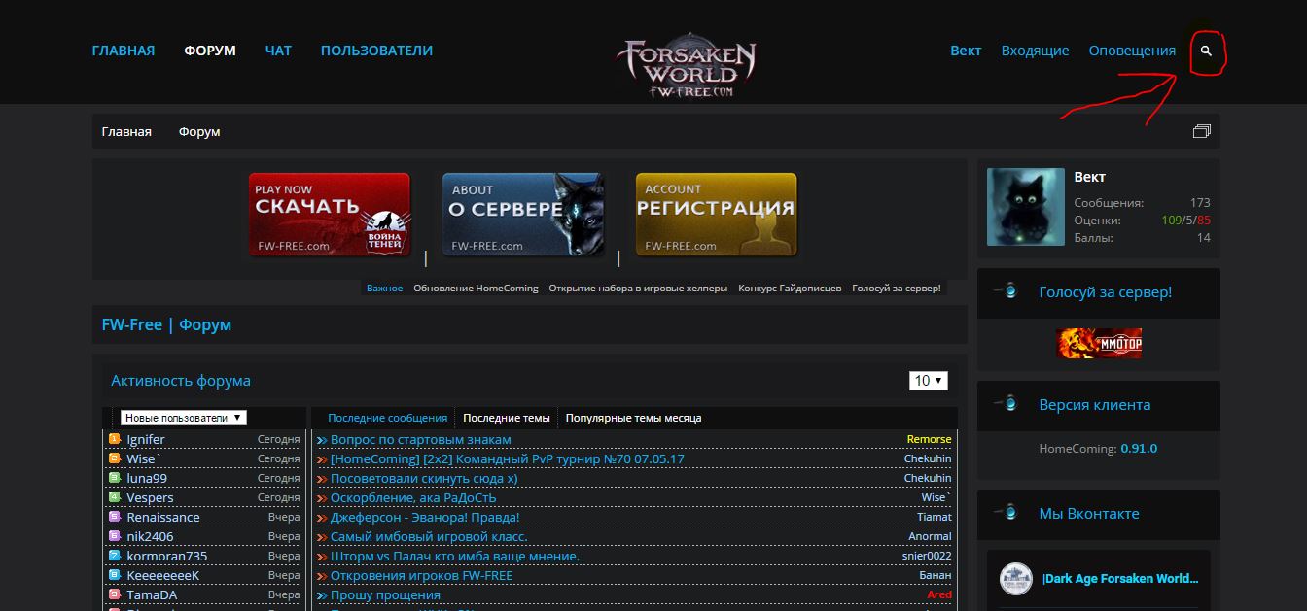Open ФОРУМ in top navigation
Image resolution: width=1307 pixels, height=611 pixels.
(210, 51)
